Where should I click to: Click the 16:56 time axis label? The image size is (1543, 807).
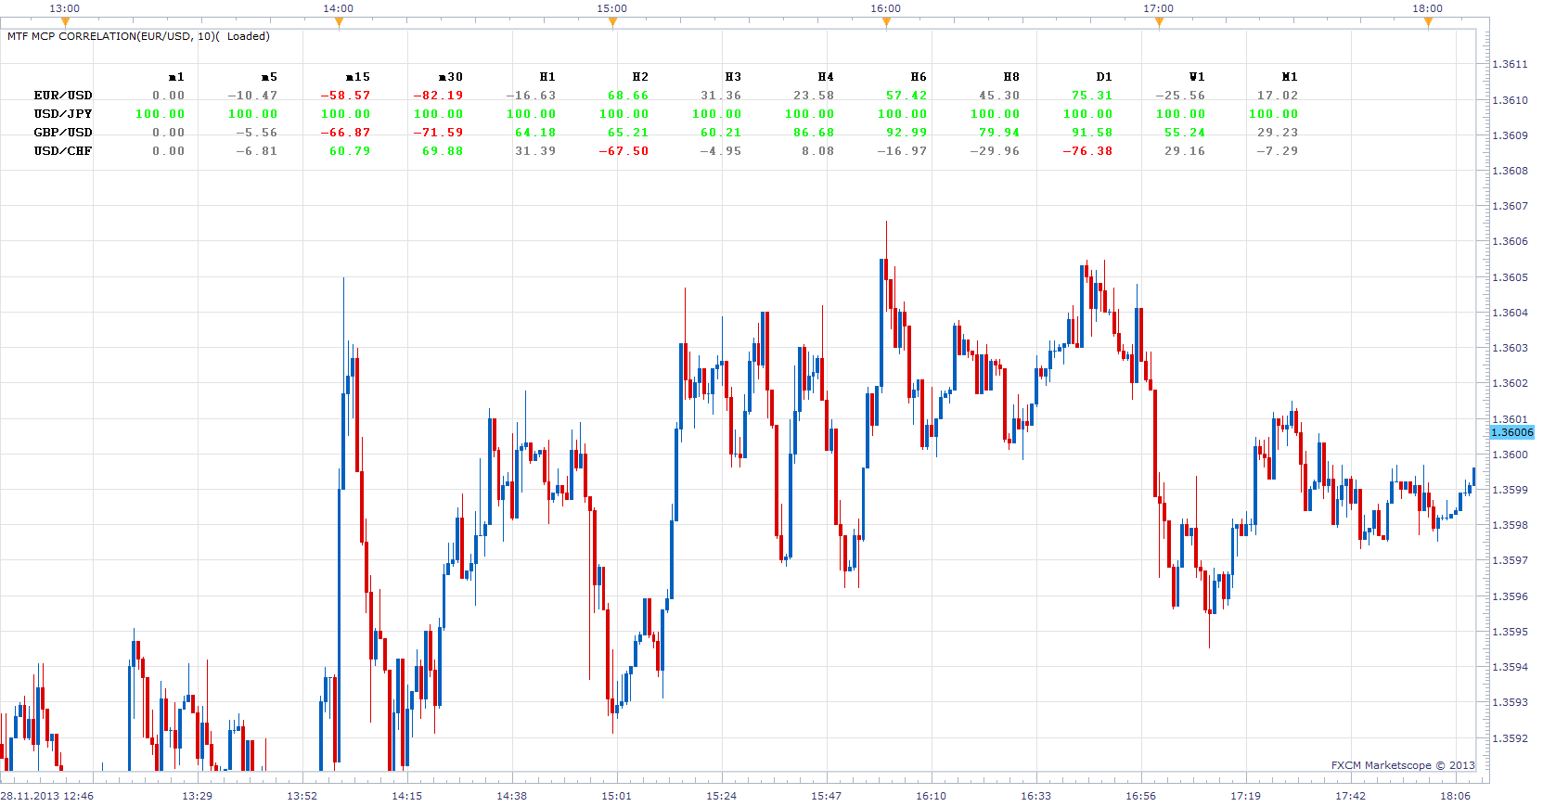pyautogui.click(x=1140, y=796)
